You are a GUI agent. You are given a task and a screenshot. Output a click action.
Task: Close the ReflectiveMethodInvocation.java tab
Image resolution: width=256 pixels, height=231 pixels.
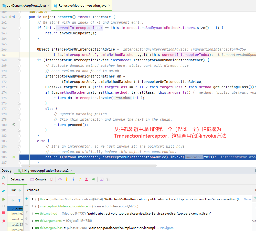[109, 5]
